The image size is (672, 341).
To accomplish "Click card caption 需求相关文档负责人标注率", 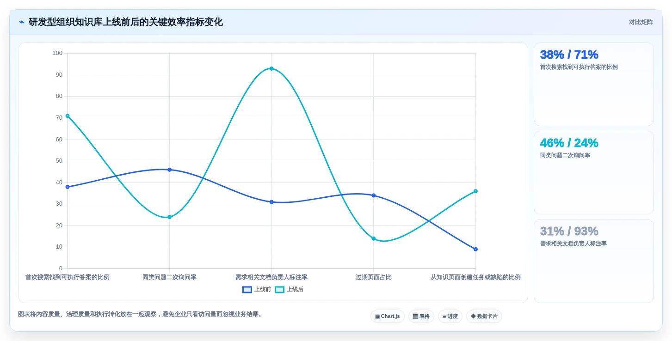I will click(x=573, y=244).
